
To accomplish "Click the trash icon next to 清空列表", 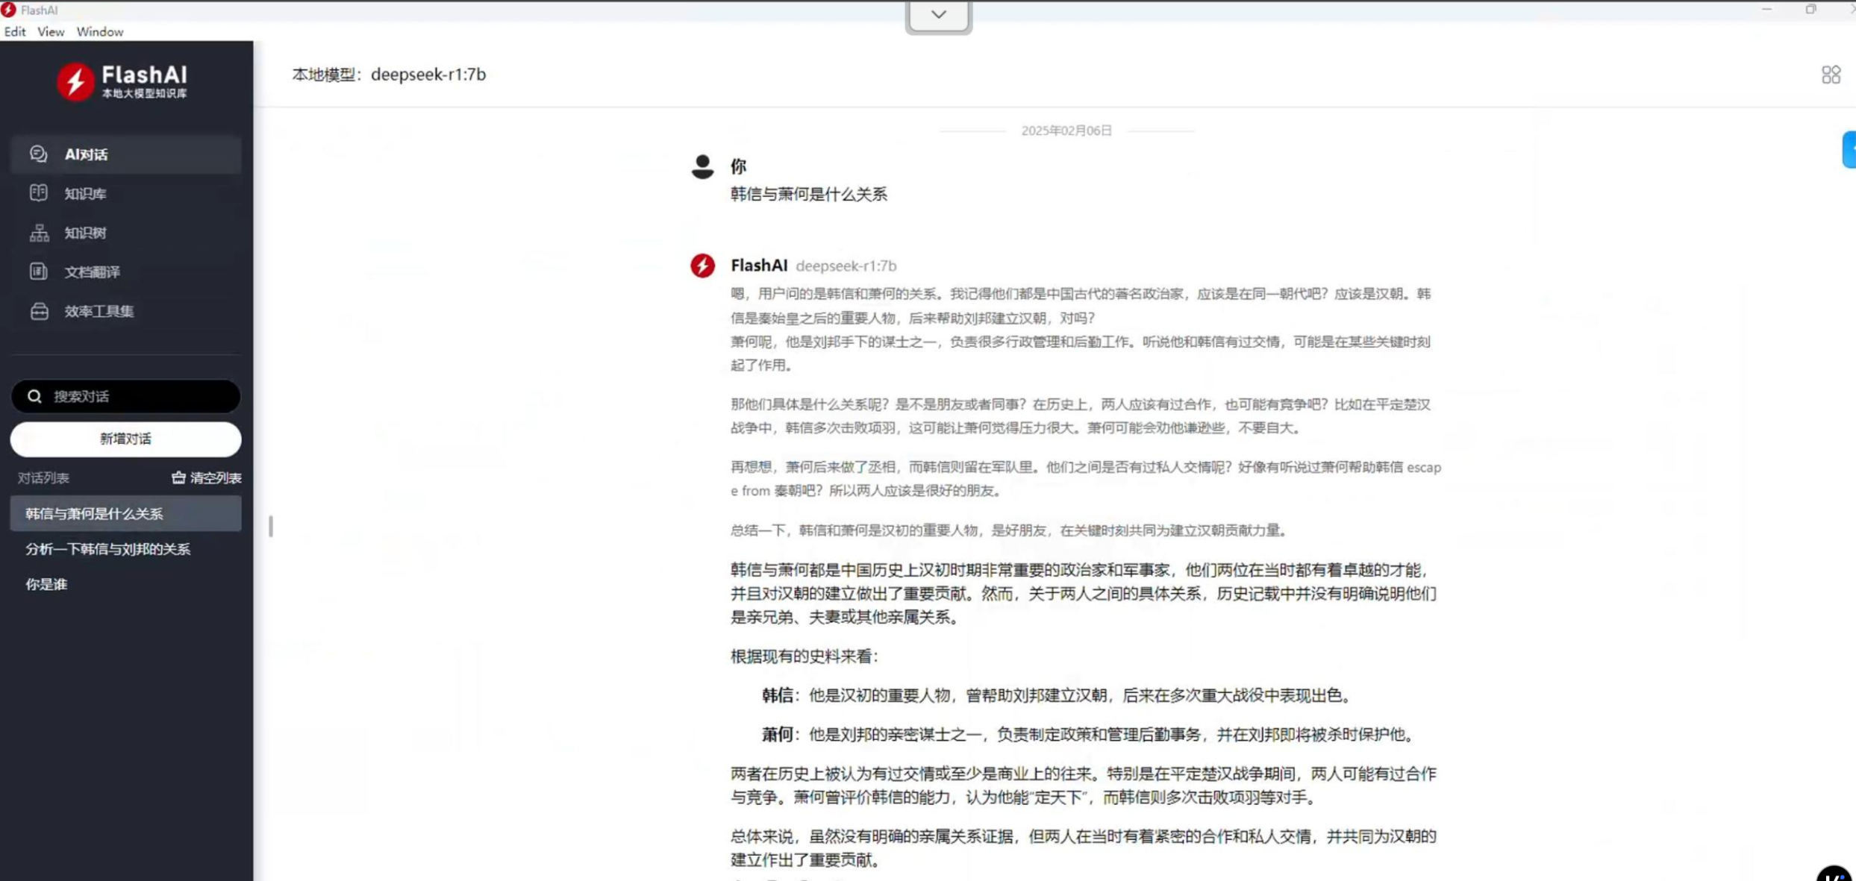I will (x=178, y=477).
